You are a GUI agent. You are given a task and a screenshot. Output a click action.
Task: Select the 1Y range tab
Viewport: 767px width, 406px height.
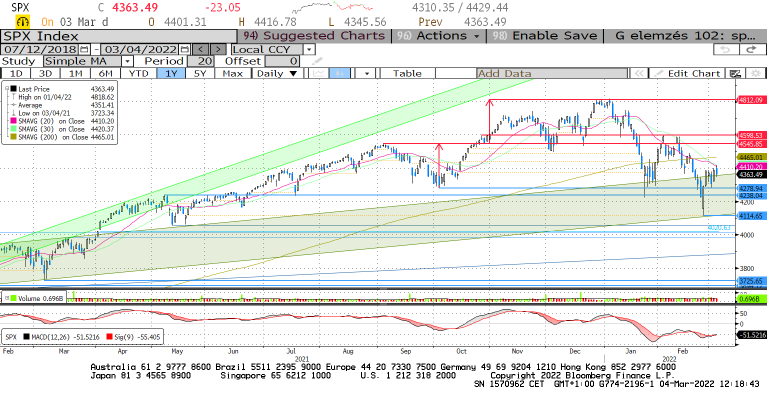171,73
